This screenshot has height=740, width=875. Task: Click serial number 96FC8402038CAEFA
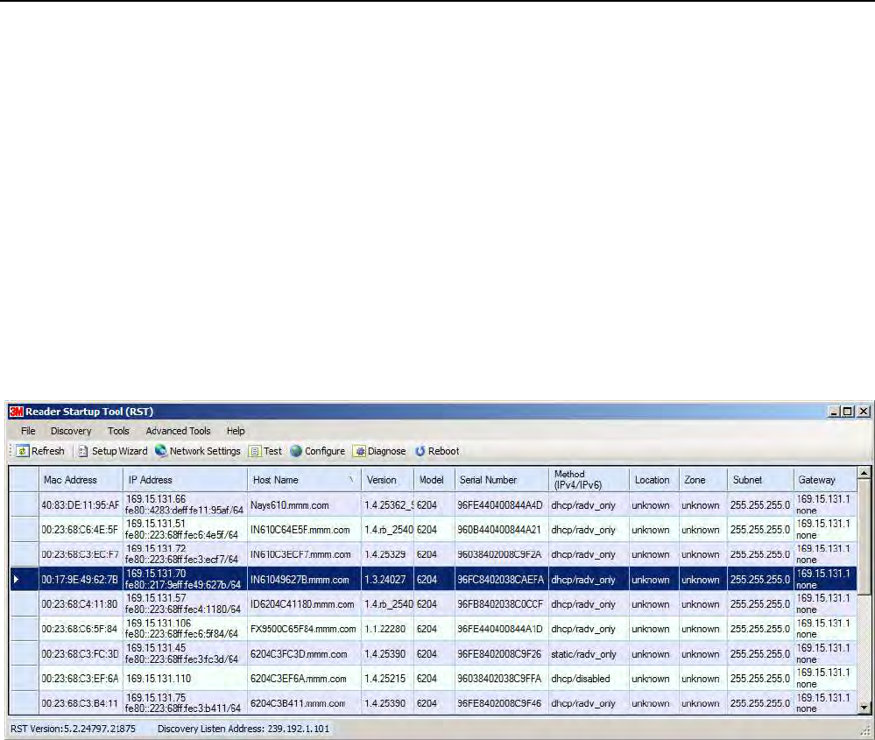(500, 579)
